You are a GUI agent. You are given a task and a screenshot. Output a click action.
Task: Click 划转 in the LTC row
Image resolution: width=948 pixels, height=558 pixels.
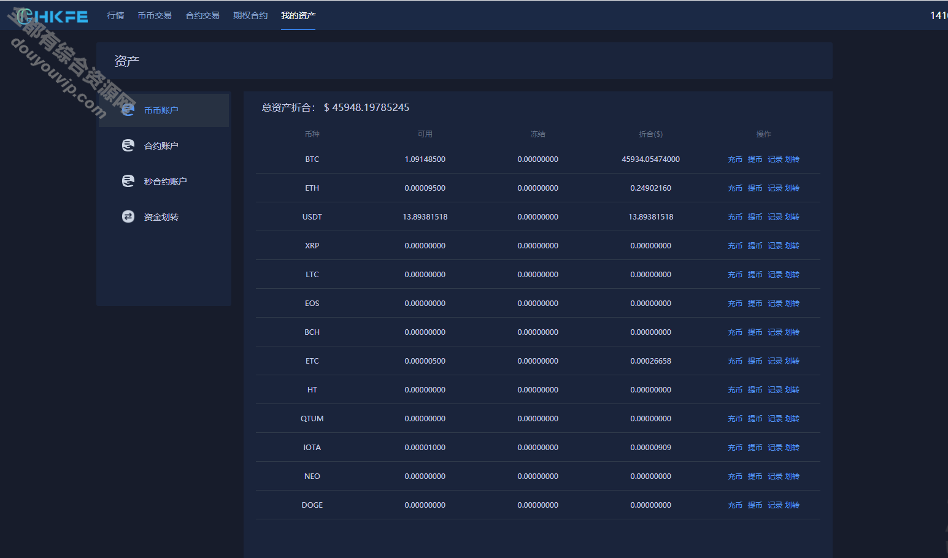792,275
